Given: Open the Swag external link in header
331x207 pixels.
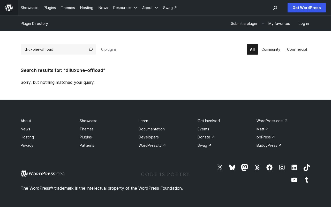Looking at the screenshot, I should coord(170,8).
